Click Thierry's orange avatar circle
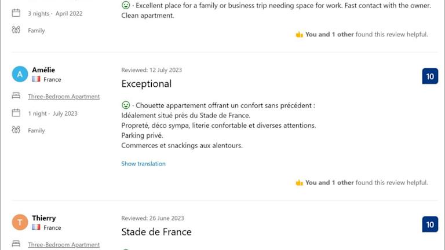 [x=20, y=222]
